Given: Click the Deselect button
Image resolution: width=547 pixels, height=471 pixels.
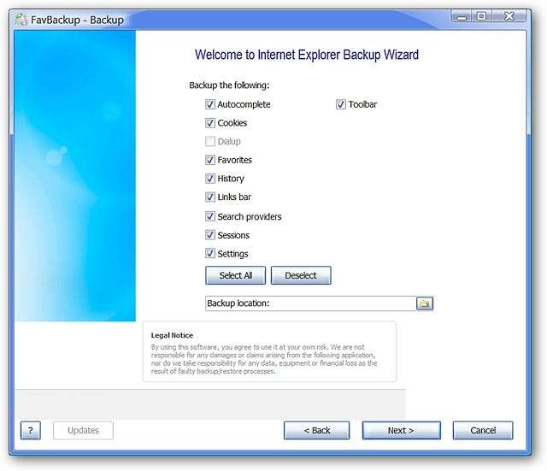Looking at the screenshot, I should click(301, 275).
